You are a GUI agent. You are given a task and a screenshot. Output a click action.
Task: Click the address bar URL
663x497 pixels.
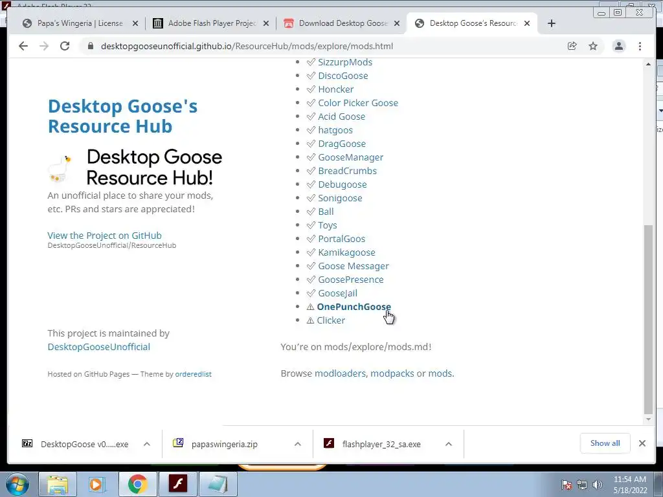247,46
